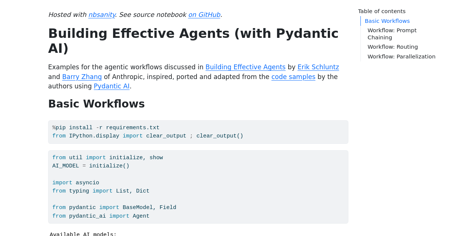The width and height of the screenshot is (451, 236).
Task: Click the AI_MODEL initialize line
Action: 91,166
